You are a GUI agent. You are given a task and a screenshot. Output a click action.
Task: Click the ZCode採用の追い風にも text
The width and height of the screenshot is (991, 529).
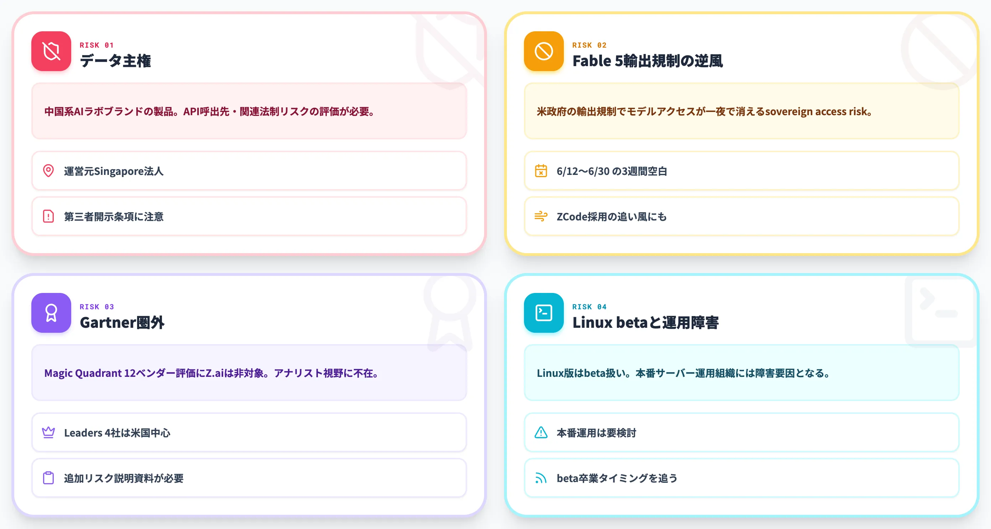[612, 216]
